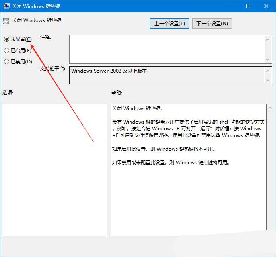This screenshot has width=276, height=257.
Task: Click comment box scroll up arrow
Action: click(268, 40)
